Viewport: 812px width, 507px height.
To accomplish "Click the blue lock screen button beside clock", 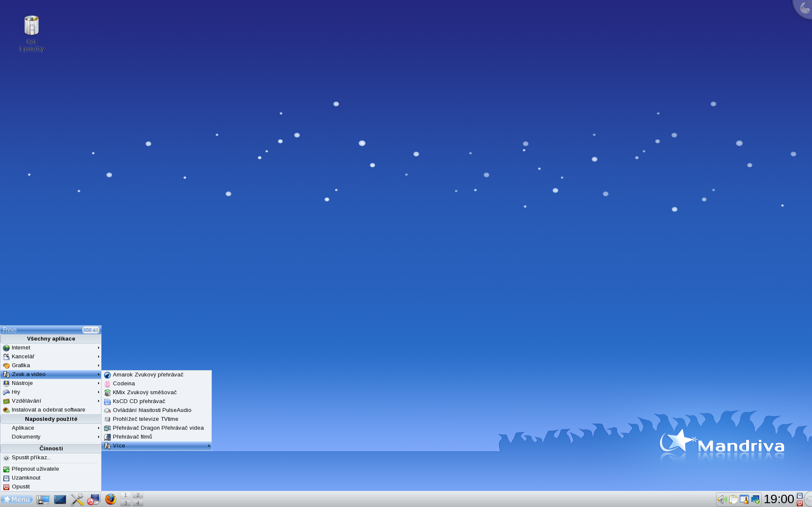I will (800, 496).
